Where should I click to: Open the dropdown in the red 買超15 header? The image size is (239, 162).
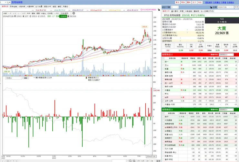[226, 54]
